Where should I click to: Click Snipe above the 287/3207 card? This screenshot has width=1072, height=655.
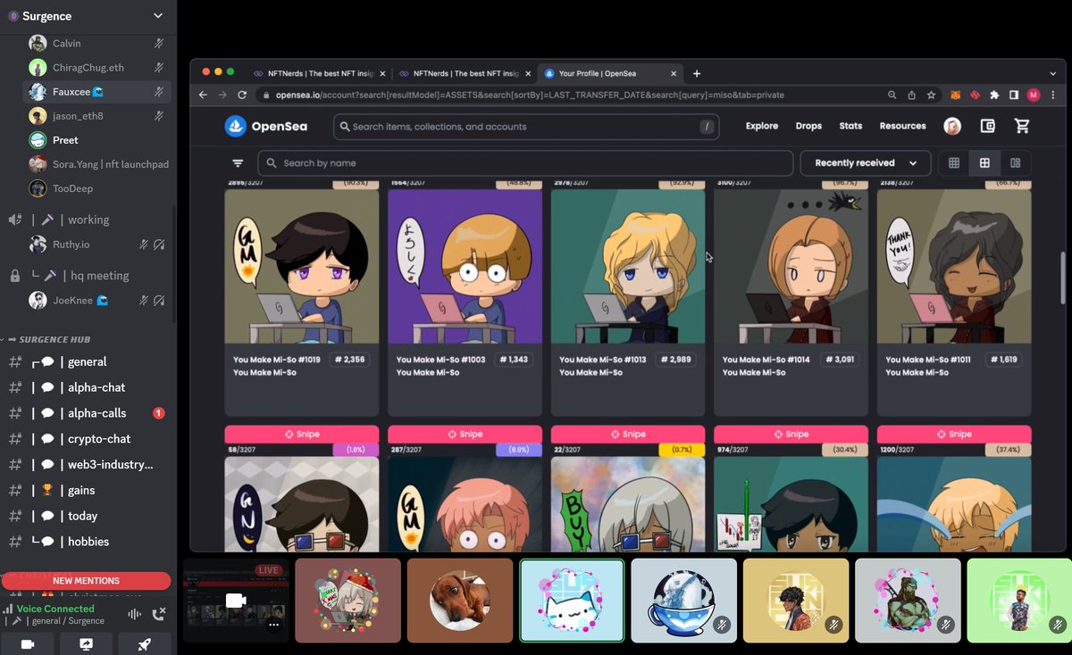(x=465, y=434)
